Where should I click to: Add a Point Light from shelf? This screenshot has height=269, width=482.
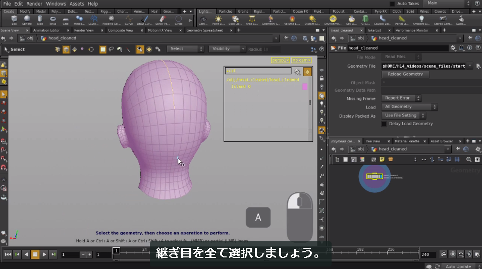click(x=218, y=20)
